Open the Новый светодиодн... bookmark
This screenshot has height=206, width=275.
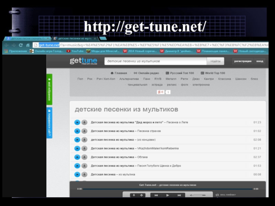coord(250,51)
